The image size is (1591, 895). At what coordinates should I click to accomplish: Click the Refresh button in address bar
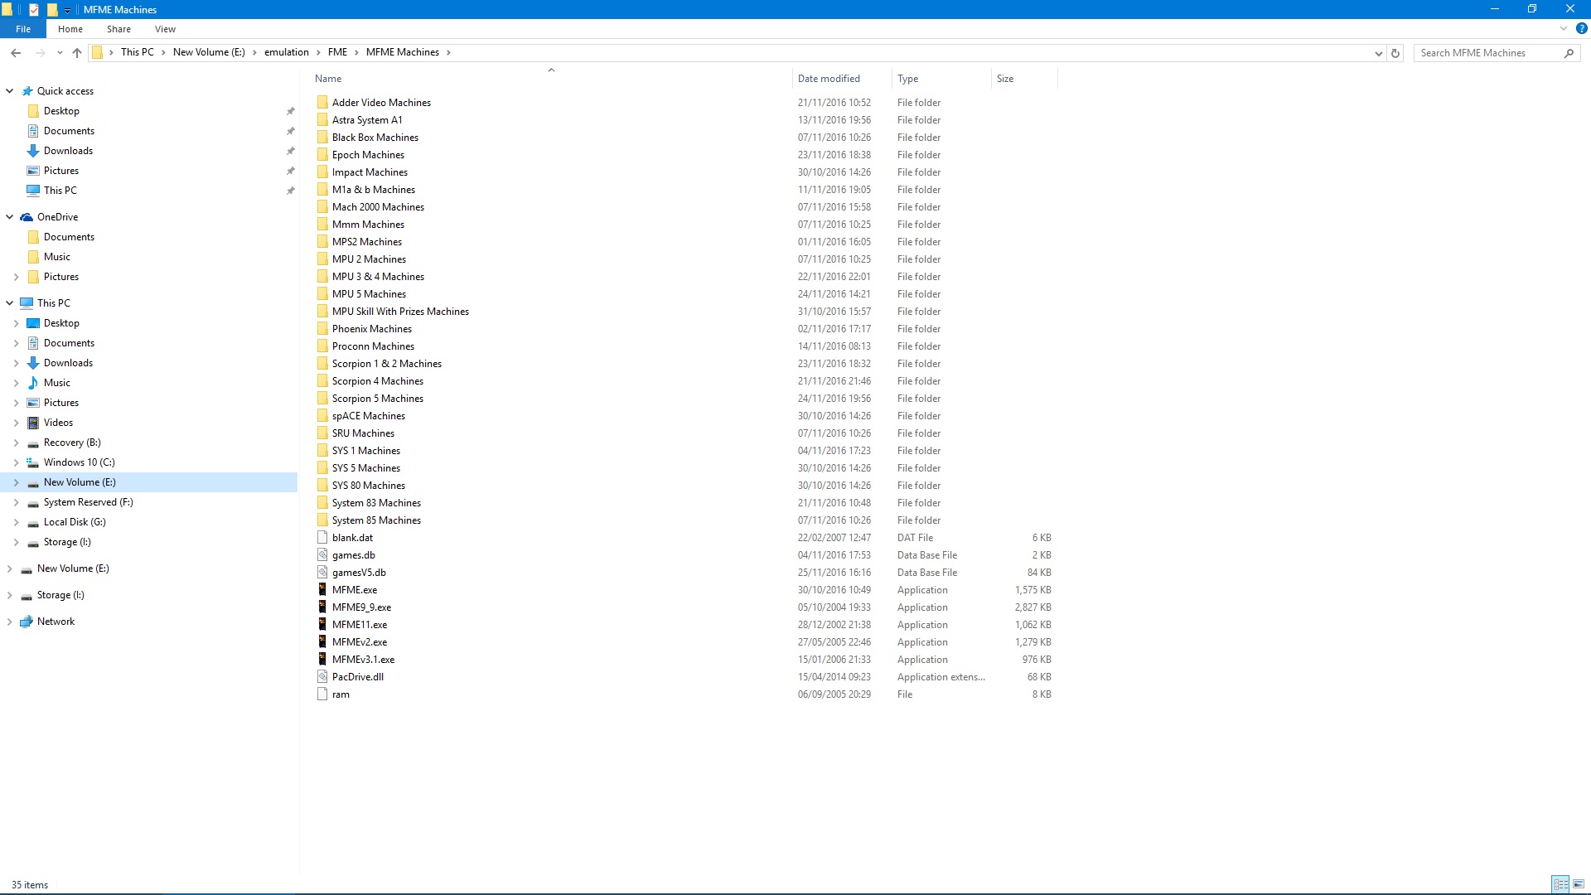tap(1395, 53)
